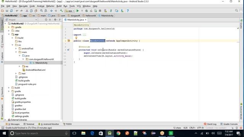The image size is (244, 137).
Task: Open the Android Monitor tool window
Action: click(48, 124)
